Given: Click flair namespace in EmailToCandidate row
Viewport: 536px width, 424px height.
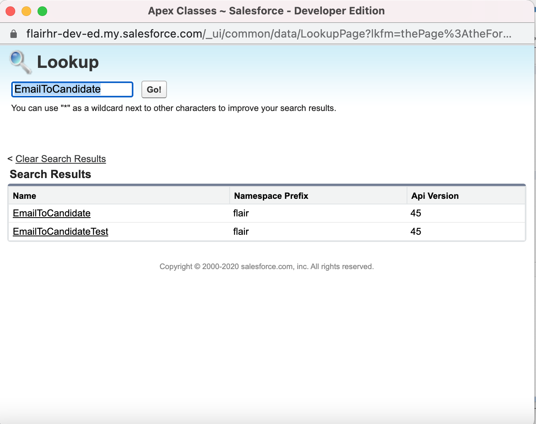Looking at the screenshot, I should point(241,213).
